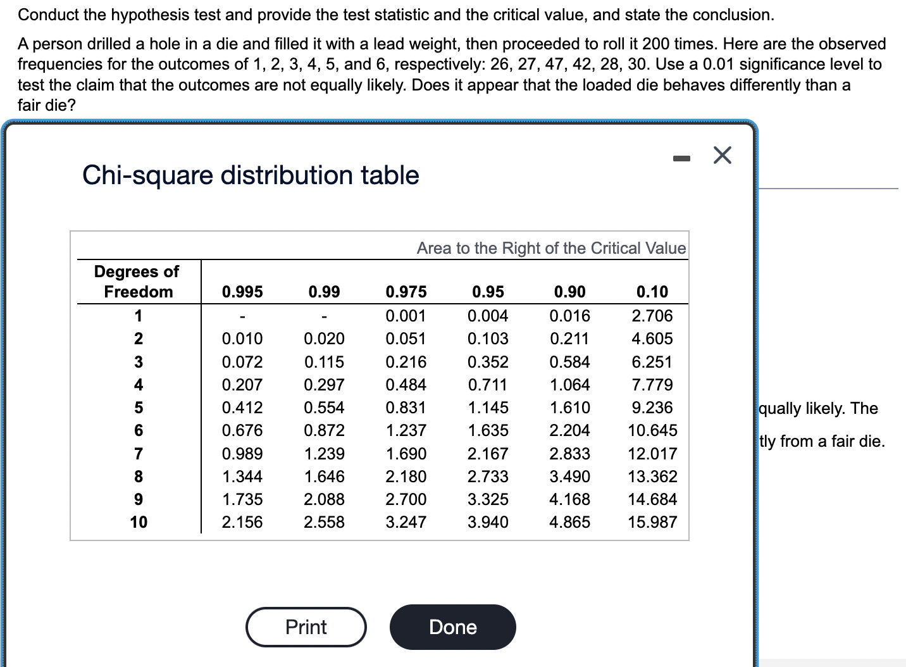The height and width of the screenshot is (667, 906).
Task: Click the 'Area to the Right of the Critical Value' label
Action: pos(551,248)
